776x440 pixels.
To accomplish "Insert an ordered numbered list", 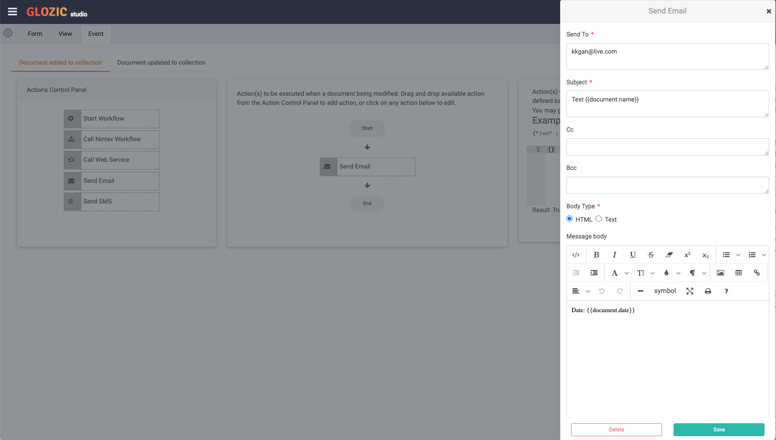I will [x=752, y=255].
